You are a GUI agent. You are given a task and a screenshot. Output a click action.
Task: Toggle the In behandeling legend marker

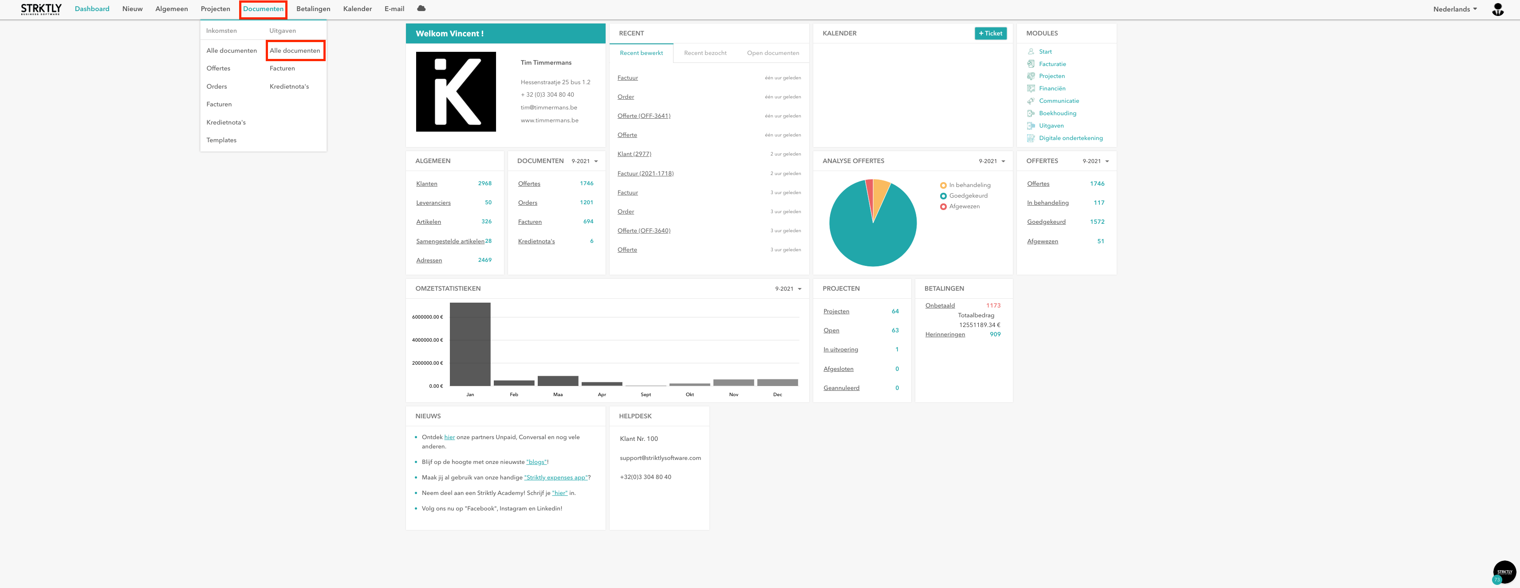[943, 186]
